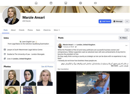This screenshot has height=94, width=130.
Task: Click the Marzie Ansari profile name heading
Action: click(x=34, y=17)
